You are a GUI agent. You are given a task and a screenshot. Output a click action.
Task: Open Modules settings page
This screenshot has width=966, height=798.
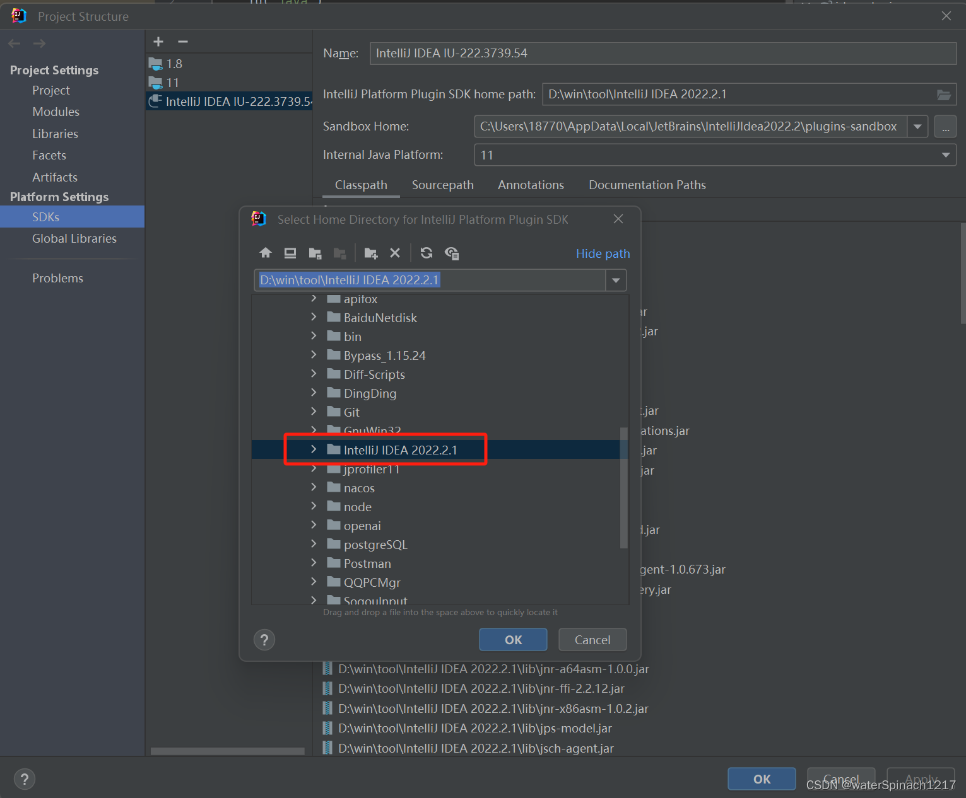(56, 112)
